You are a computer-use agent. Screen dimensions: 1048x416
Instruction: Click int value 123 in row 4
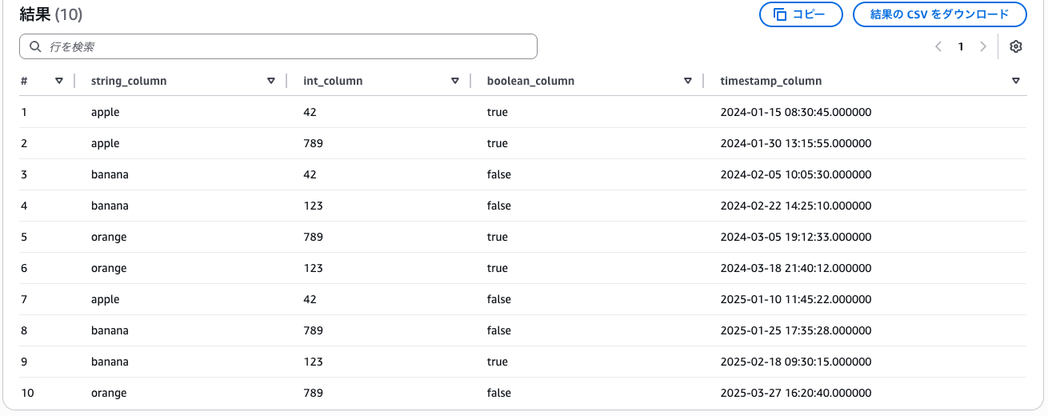click(x=314, y=206)
